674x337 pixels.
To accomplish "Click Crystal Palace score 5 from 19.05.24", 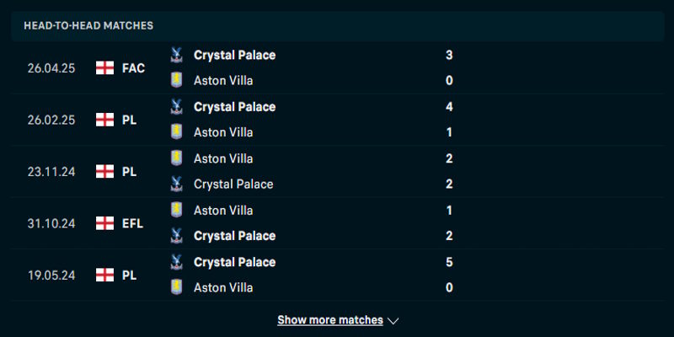I will [449, 262].
